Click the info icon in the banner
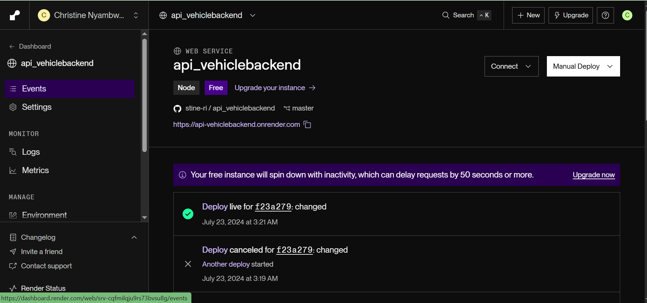This screenshot has height=303, width=647. point(183,175)
